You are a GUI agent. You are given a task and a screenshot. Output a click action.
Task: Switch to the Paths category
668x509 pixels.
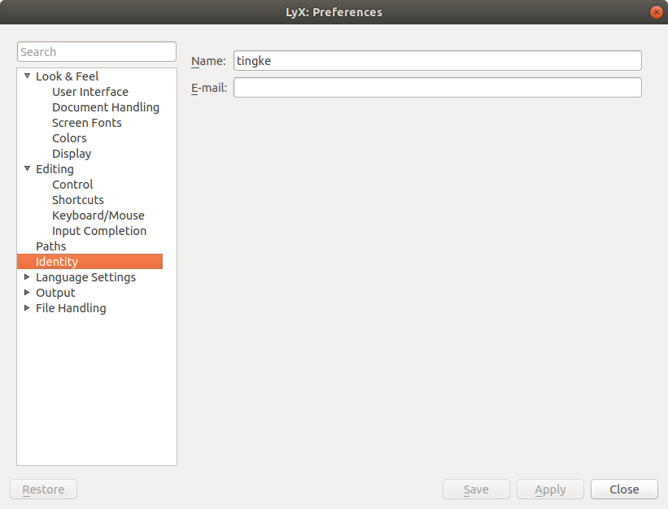(50, 246)
